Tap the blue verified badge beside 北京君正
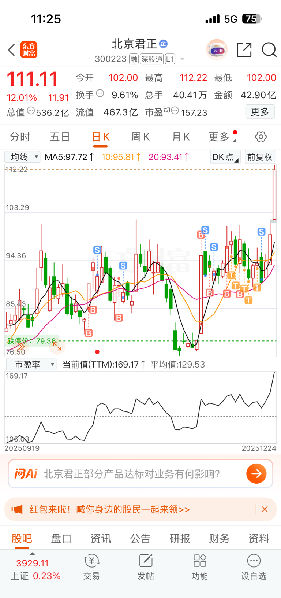 pos(163,44)
